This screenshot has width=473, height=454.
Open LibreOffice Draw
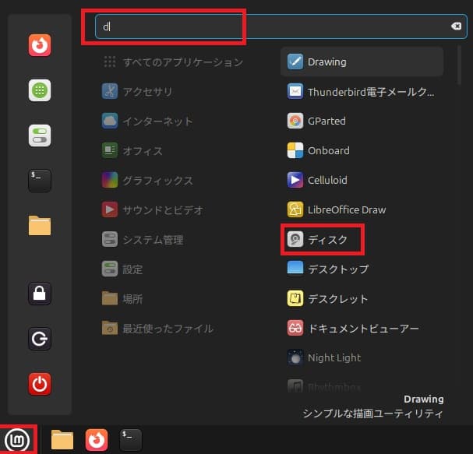362,209
